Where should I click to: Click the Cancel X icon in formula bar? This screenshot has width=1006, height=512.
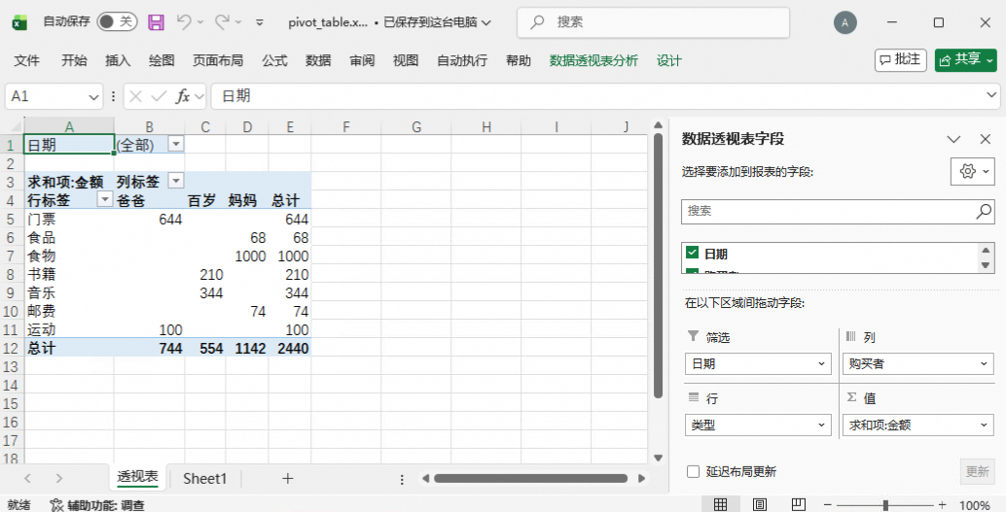click(135, 96)
